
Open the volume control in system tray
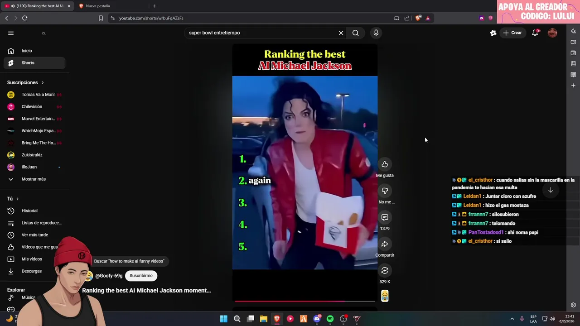tap(552, 319)
